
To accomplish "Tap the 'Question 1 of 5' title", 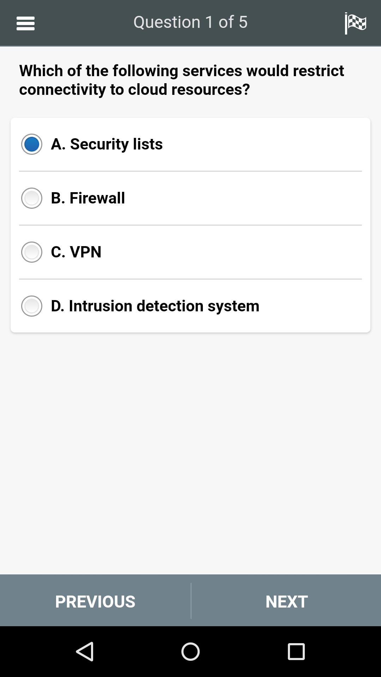I will (x=190, y=22).
